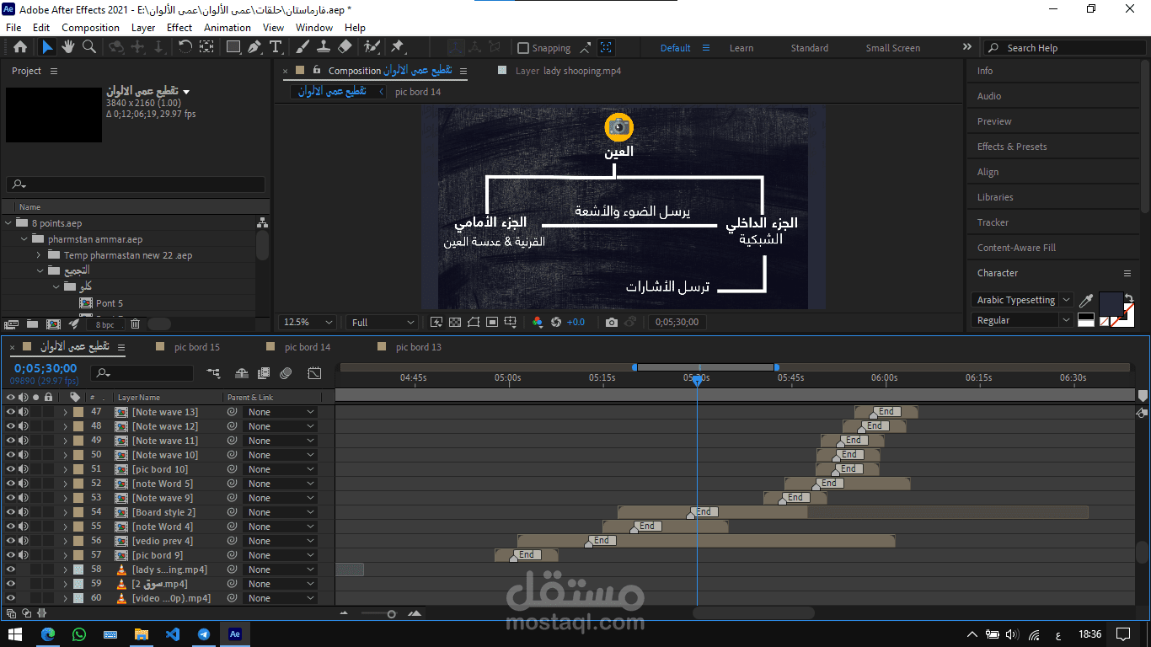Open Parent dropdown for layer 47
This screenshot has width=1151, height=647.
tap(280, 412)
